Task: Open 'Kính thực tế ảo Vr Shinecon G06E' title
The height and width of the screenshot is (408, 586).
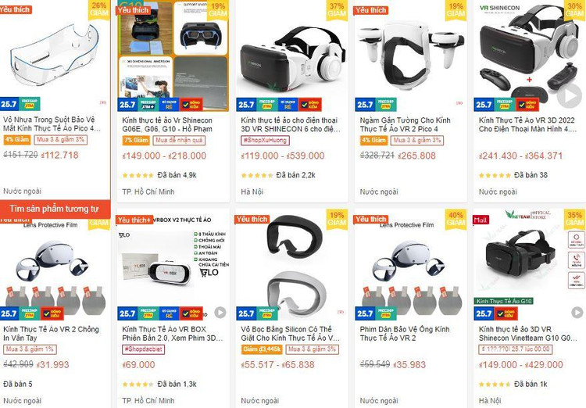Action: (167, 124)
